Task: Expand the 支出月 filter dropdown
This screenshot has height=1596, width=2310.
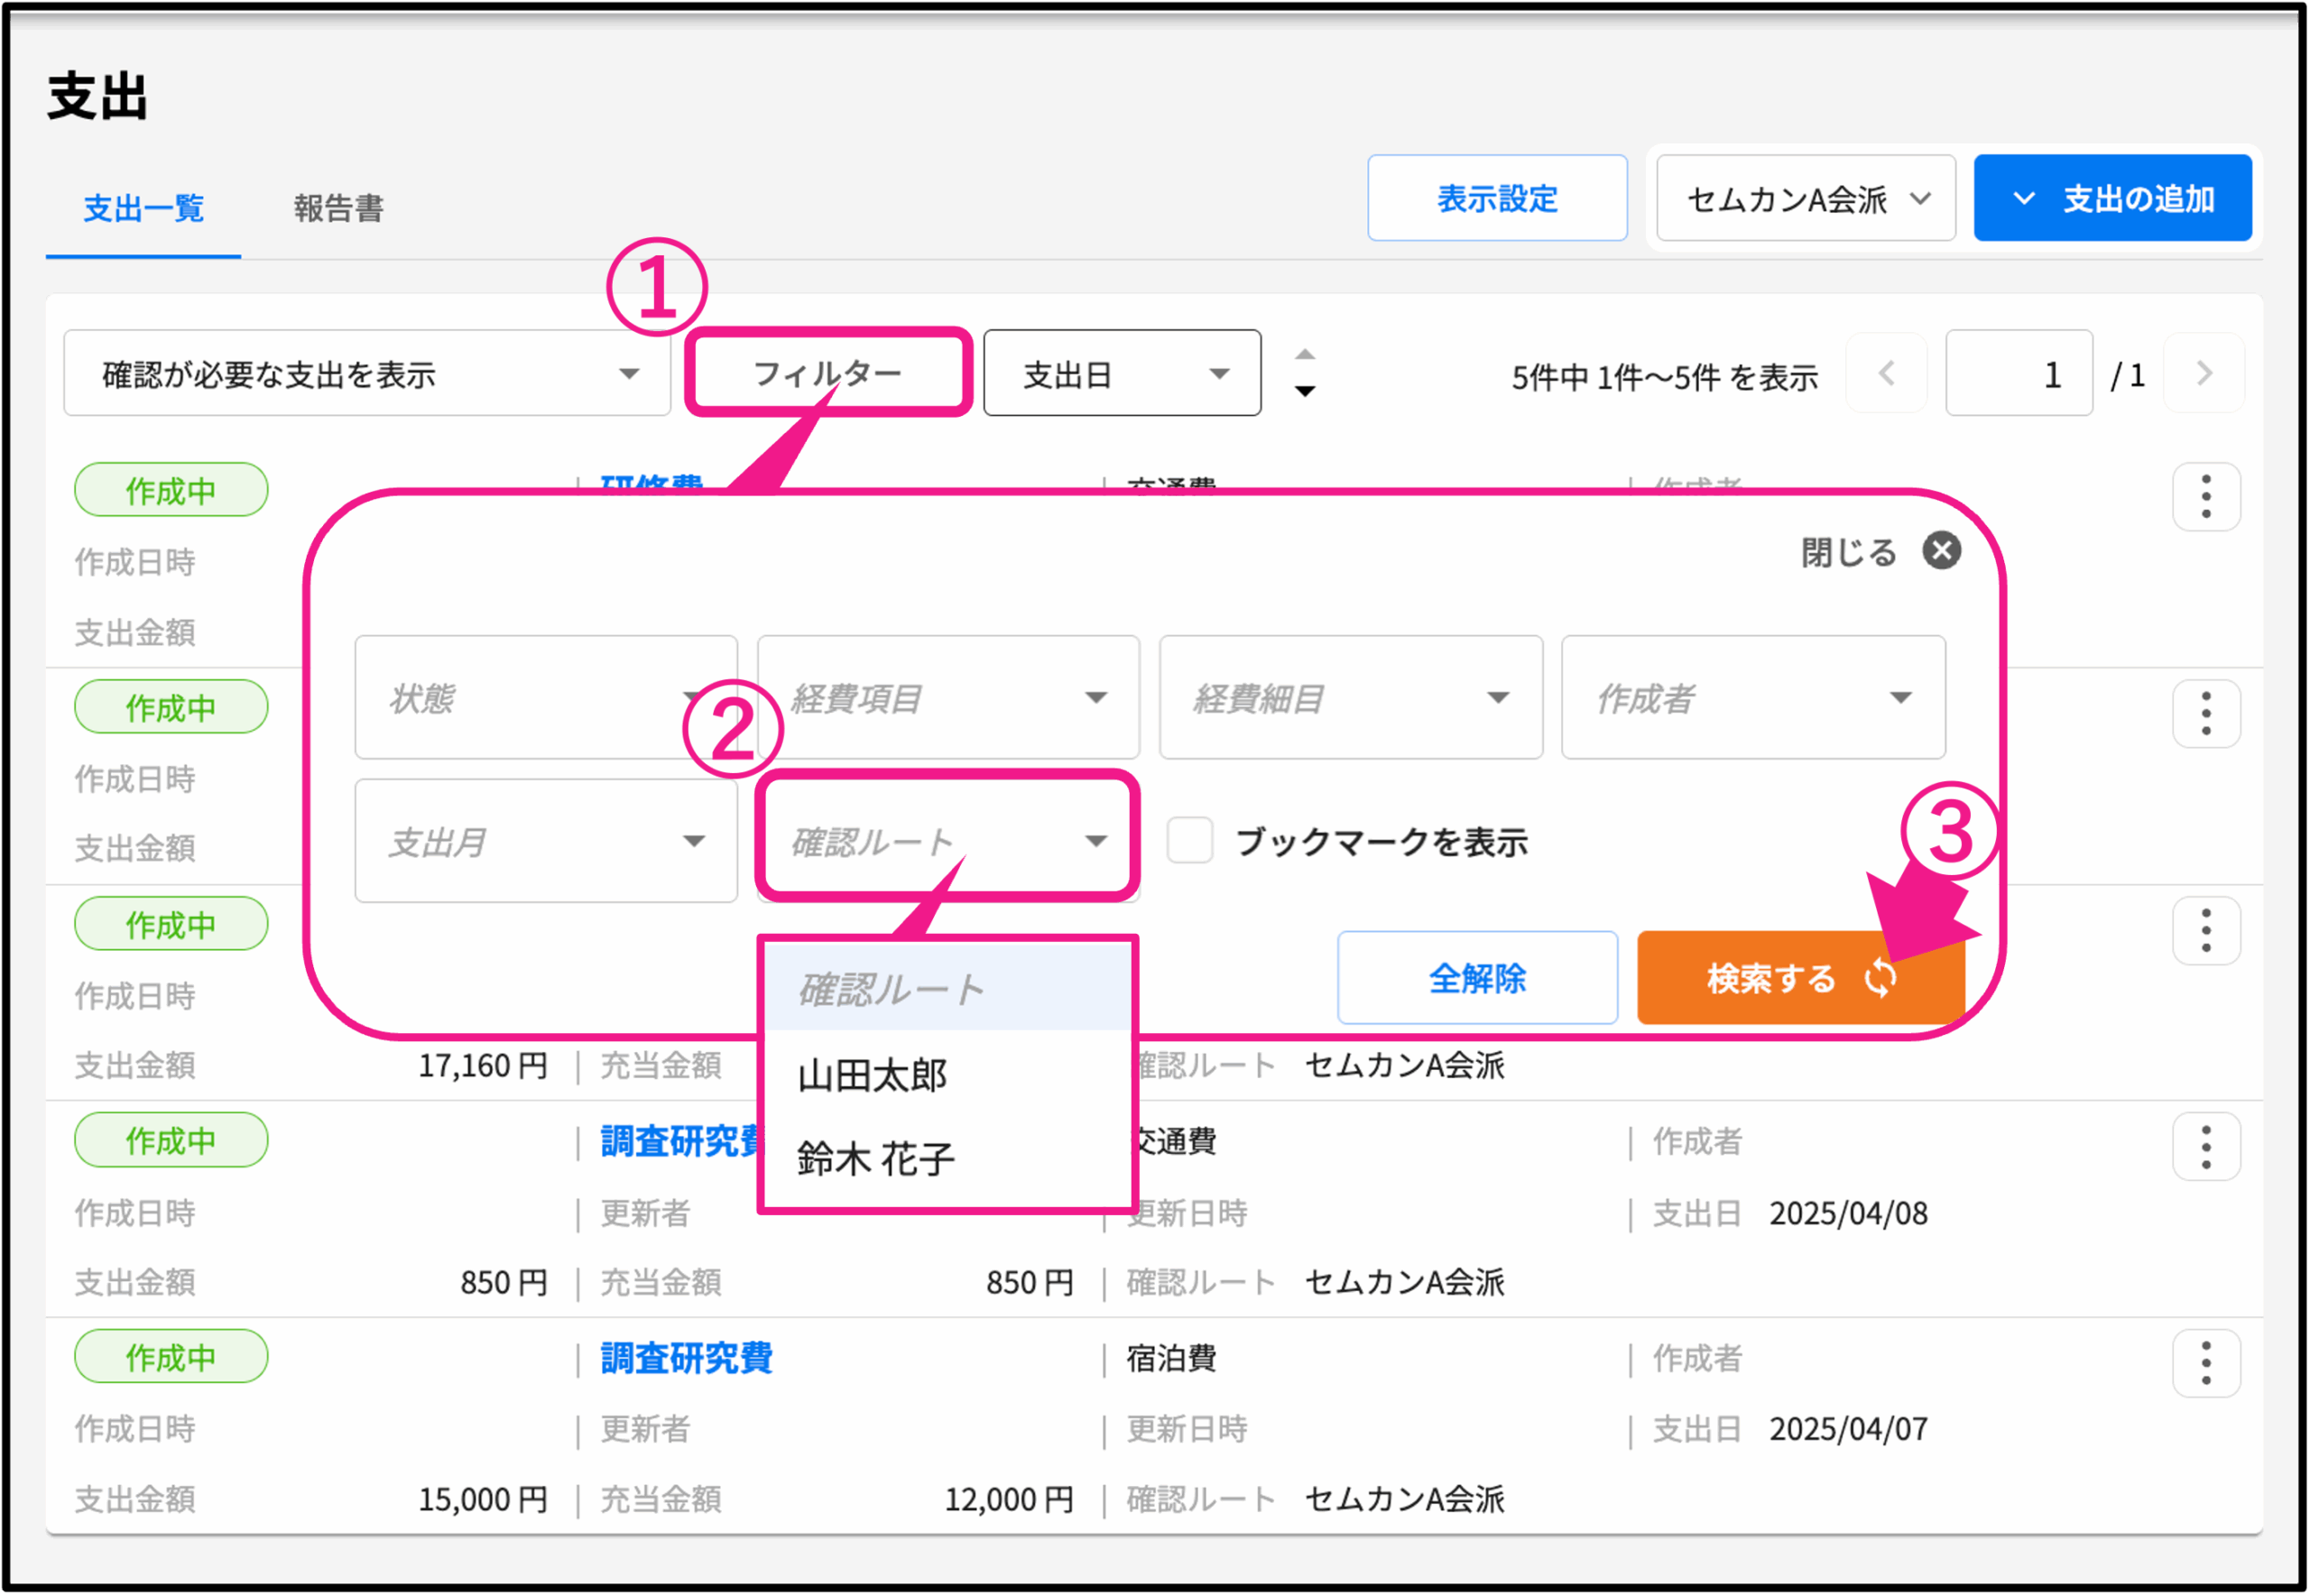Action: click(x=546, y=841)
